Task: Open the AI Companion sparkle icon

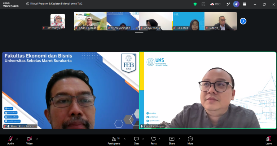Action: [236, 4]
